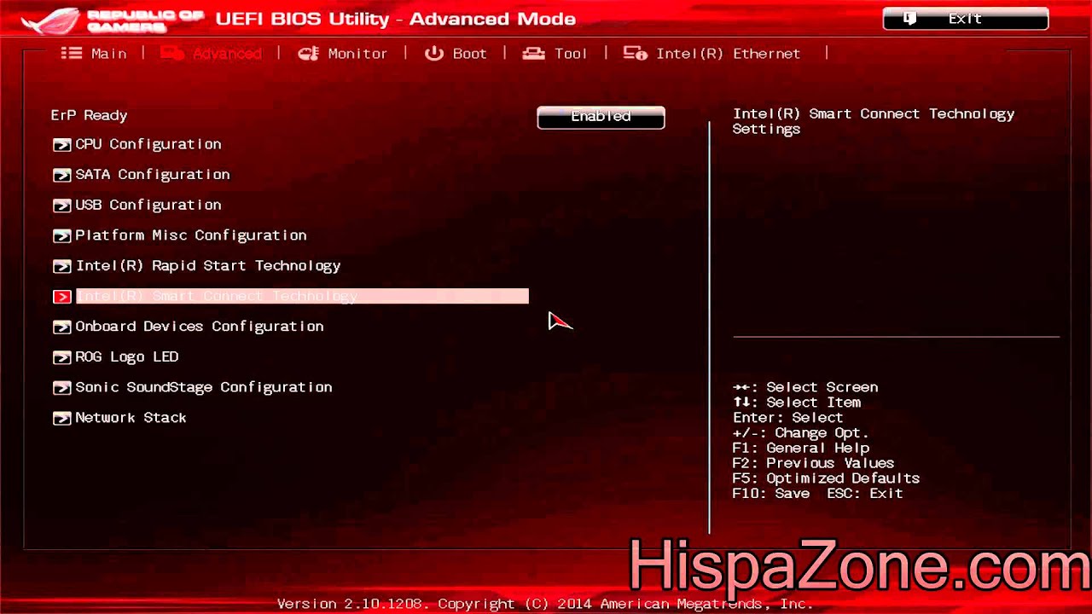Click arrow icon beside Intel(R) Rapid Start
The width and height of the screenshot is (1092, 614).
tap(61, 267)
